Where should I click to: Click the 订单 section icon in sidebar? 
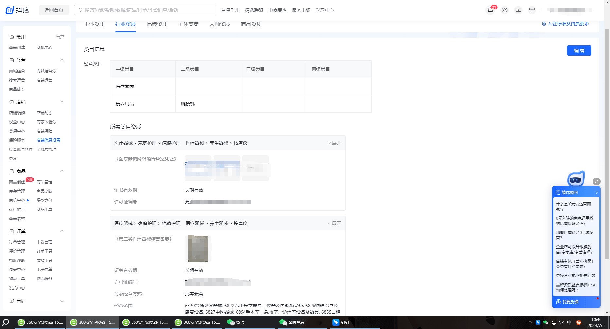pyautogui.click(x=12, y=231)
